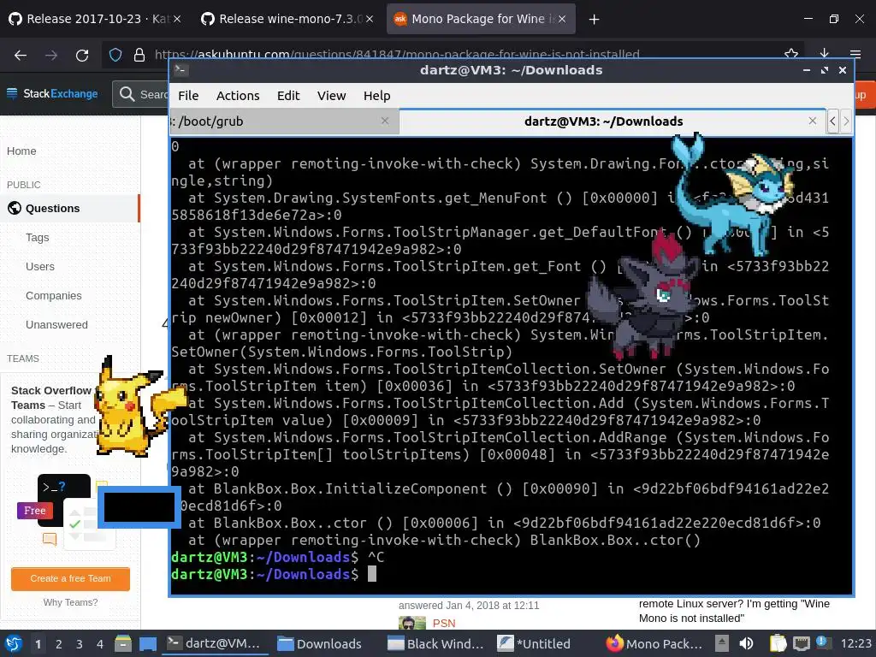Viewport: 876px width, 657px height.
Task: Click the padlock site security icon
Action: pyautogui.click(x=139, y=55)
